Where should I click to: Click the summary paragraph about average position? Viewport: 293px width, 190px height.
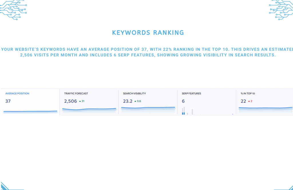pyautogui.click(x=147, y=52)
